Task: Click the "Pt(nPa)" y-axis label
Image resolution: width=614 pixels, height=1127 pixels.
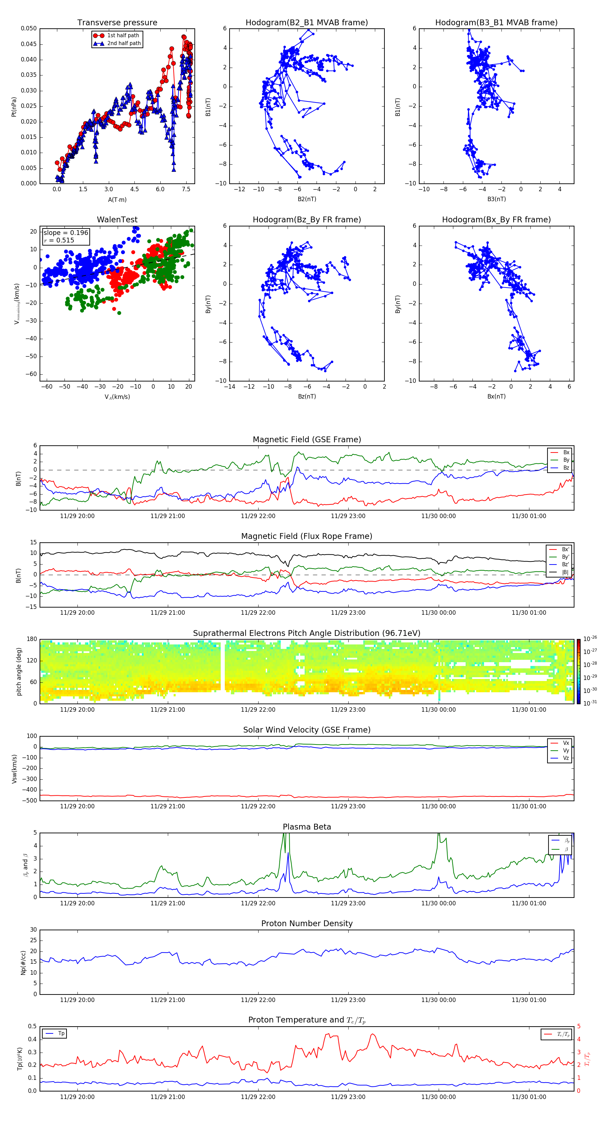Action: click(14, 106)
